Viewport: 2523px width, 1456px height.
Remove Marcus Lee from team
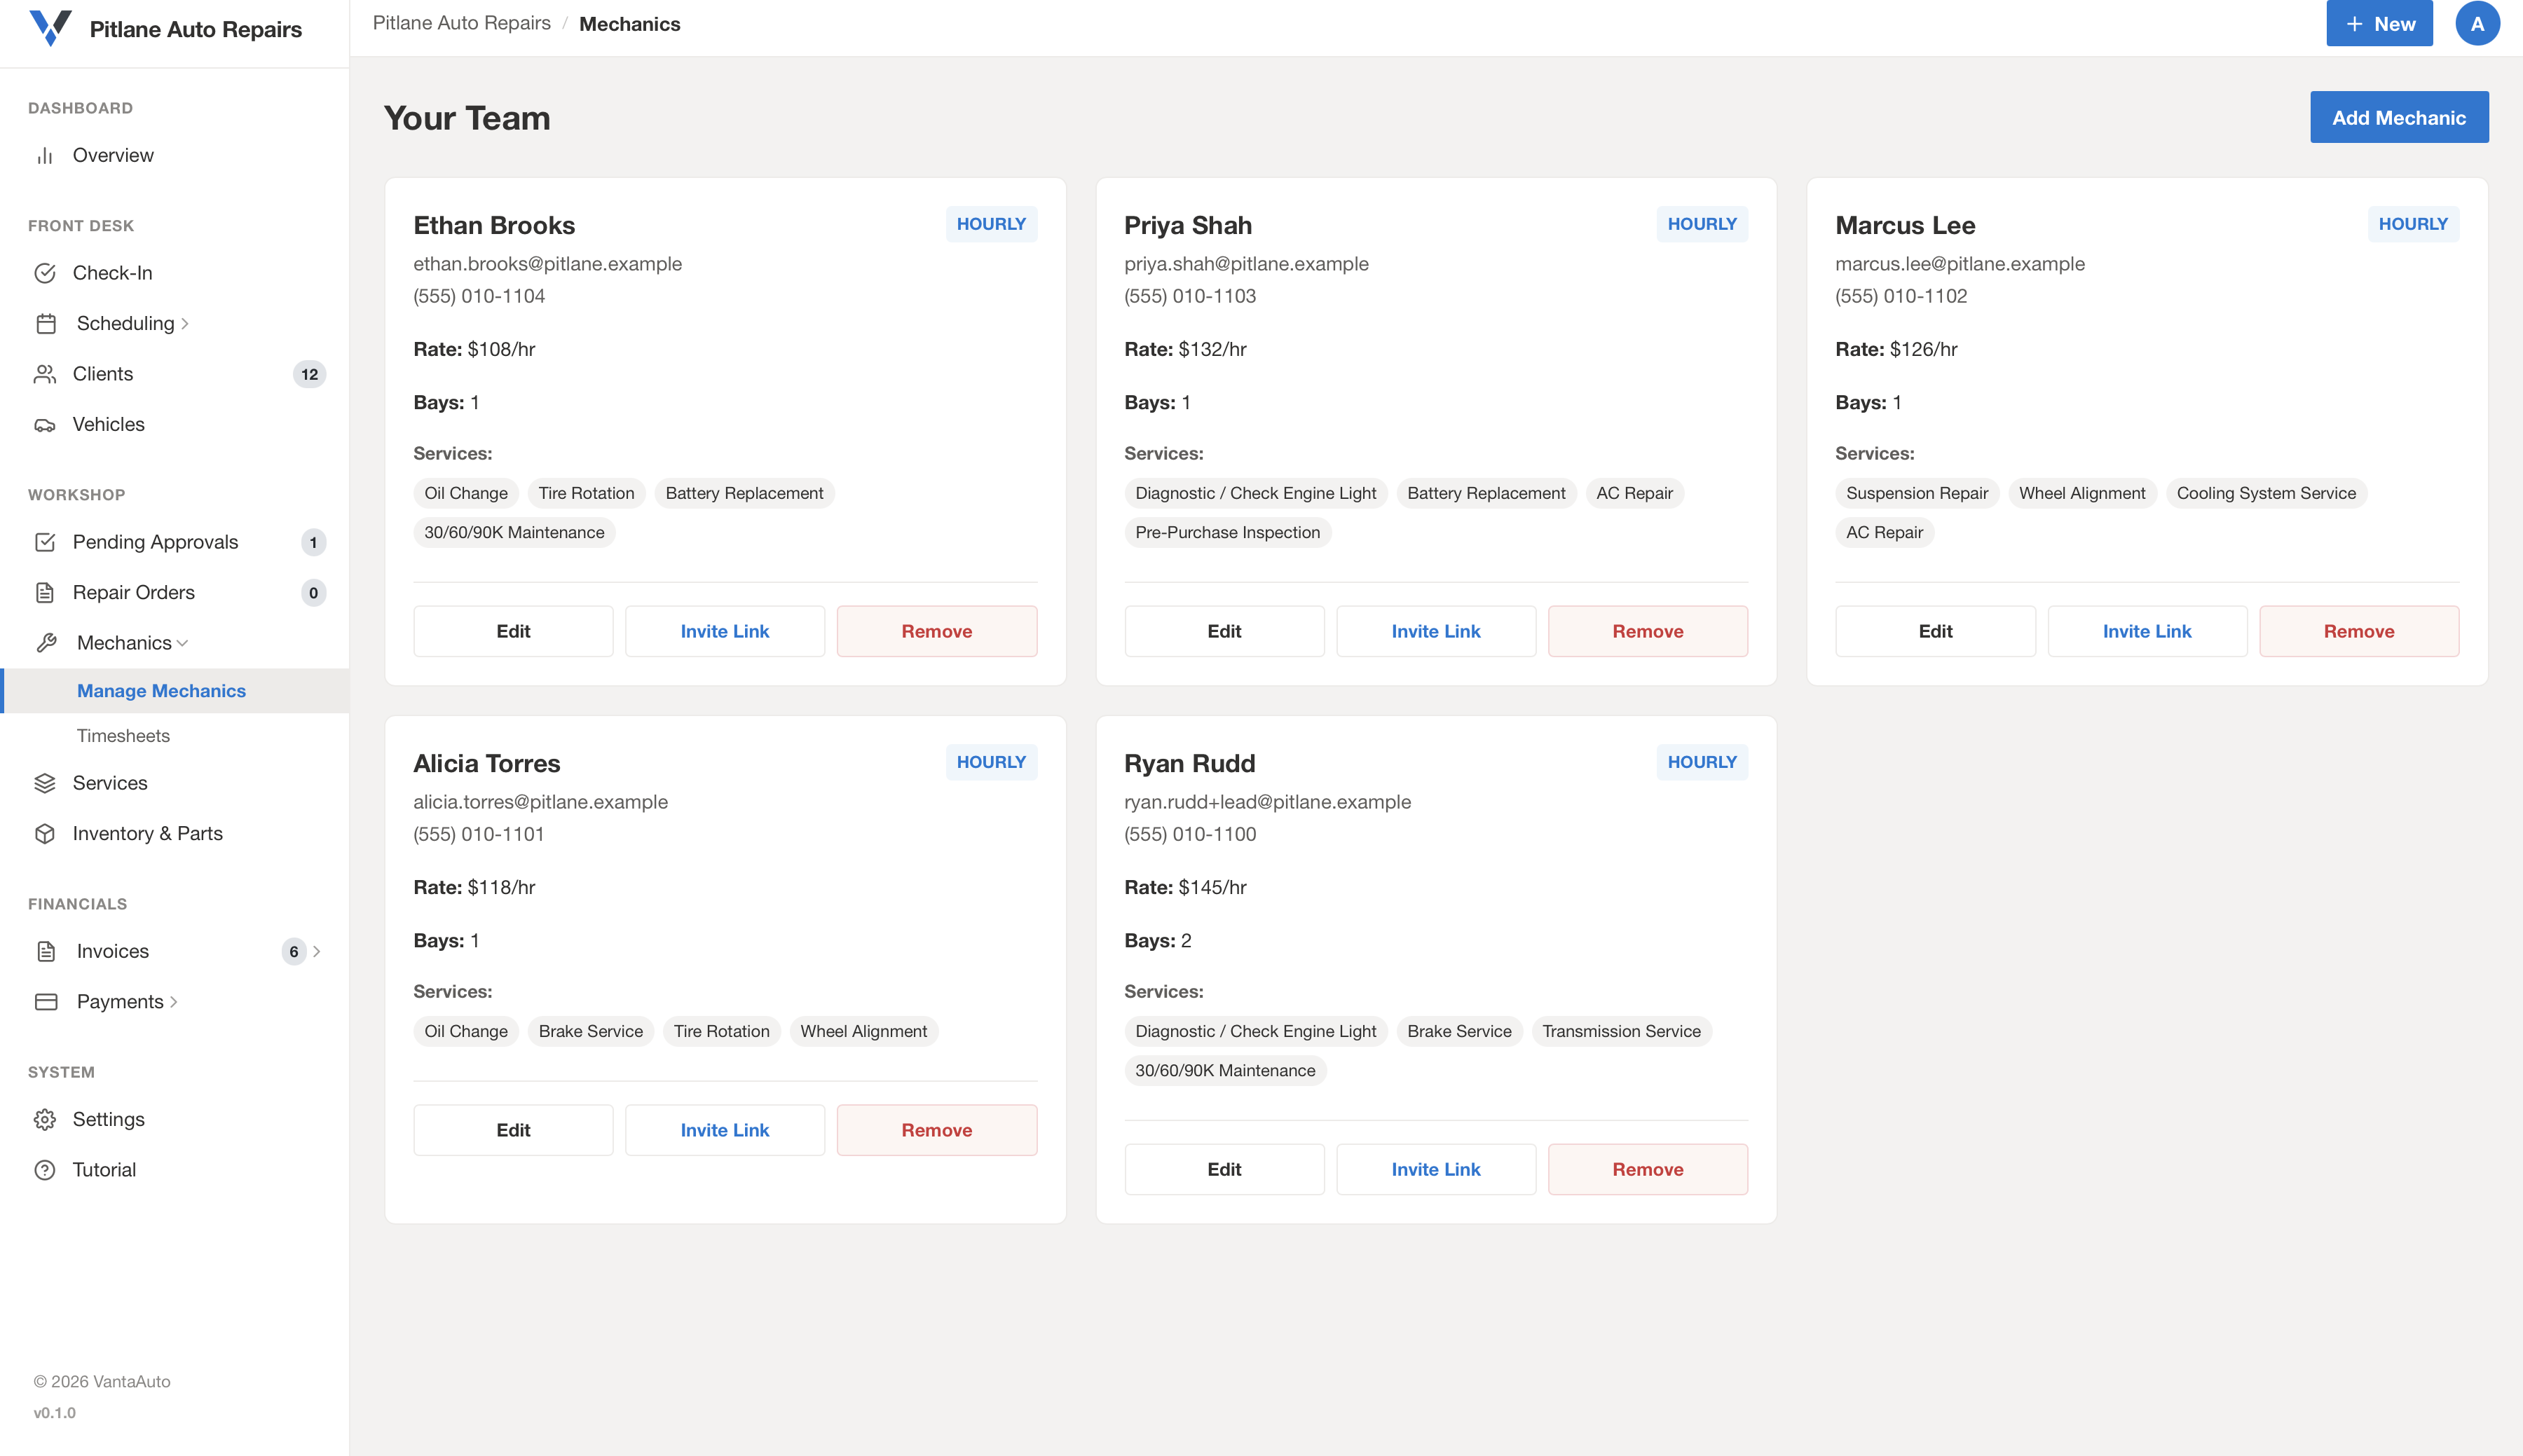[2359, 631]
